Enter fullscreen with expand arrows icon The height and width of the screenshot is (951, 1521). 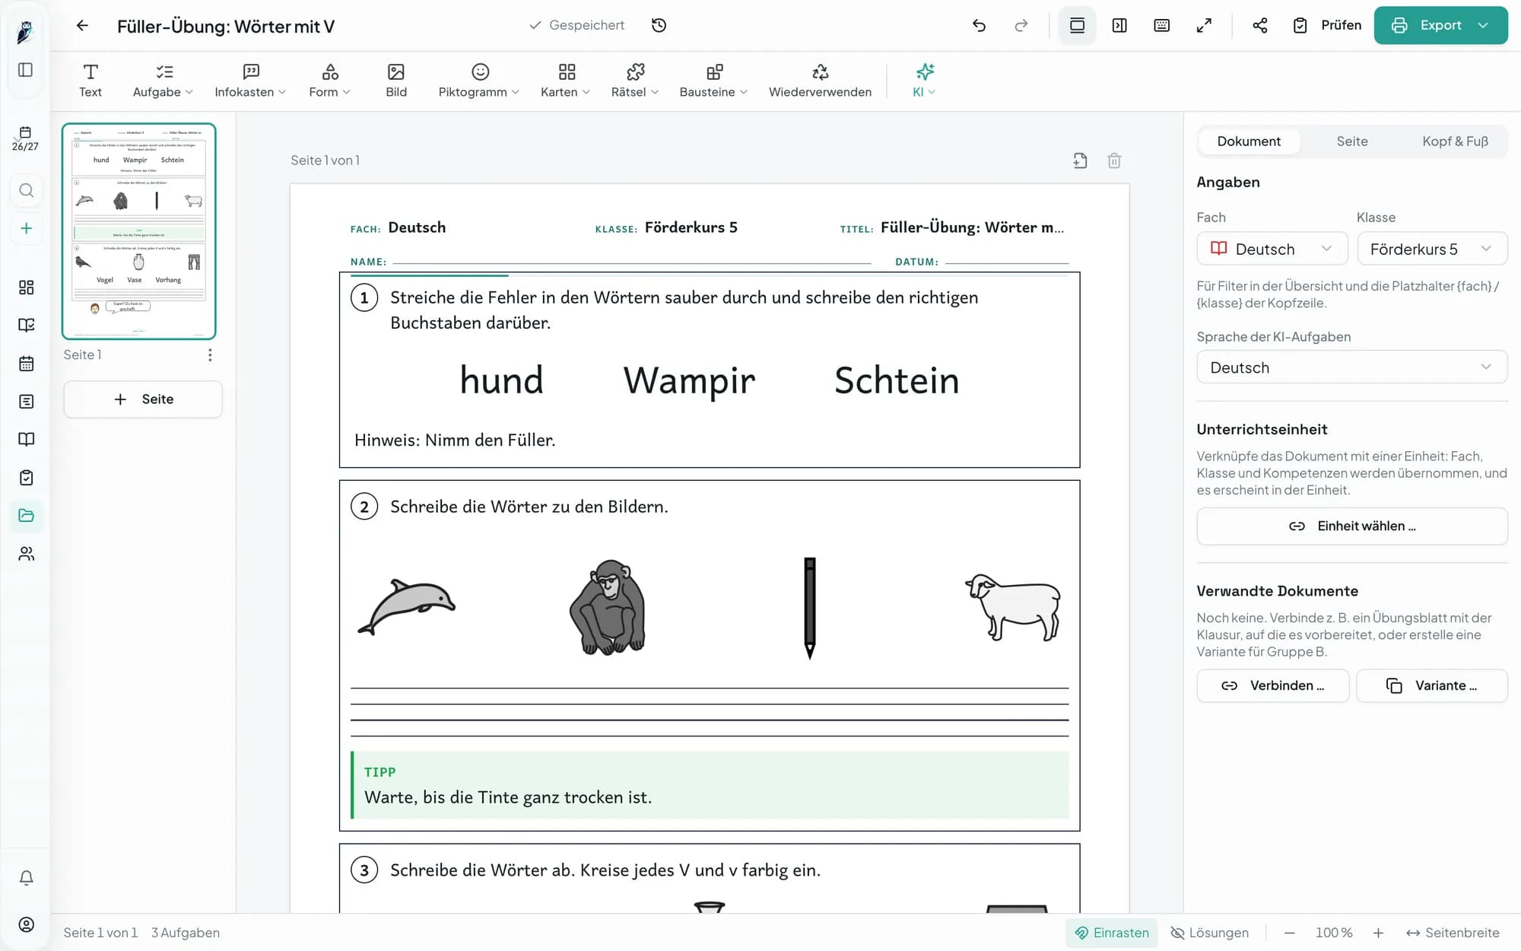1204,25
